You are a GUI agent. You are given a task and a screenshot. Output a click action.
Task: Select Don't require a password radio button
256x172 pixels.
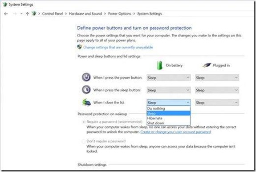click(84, 141)
